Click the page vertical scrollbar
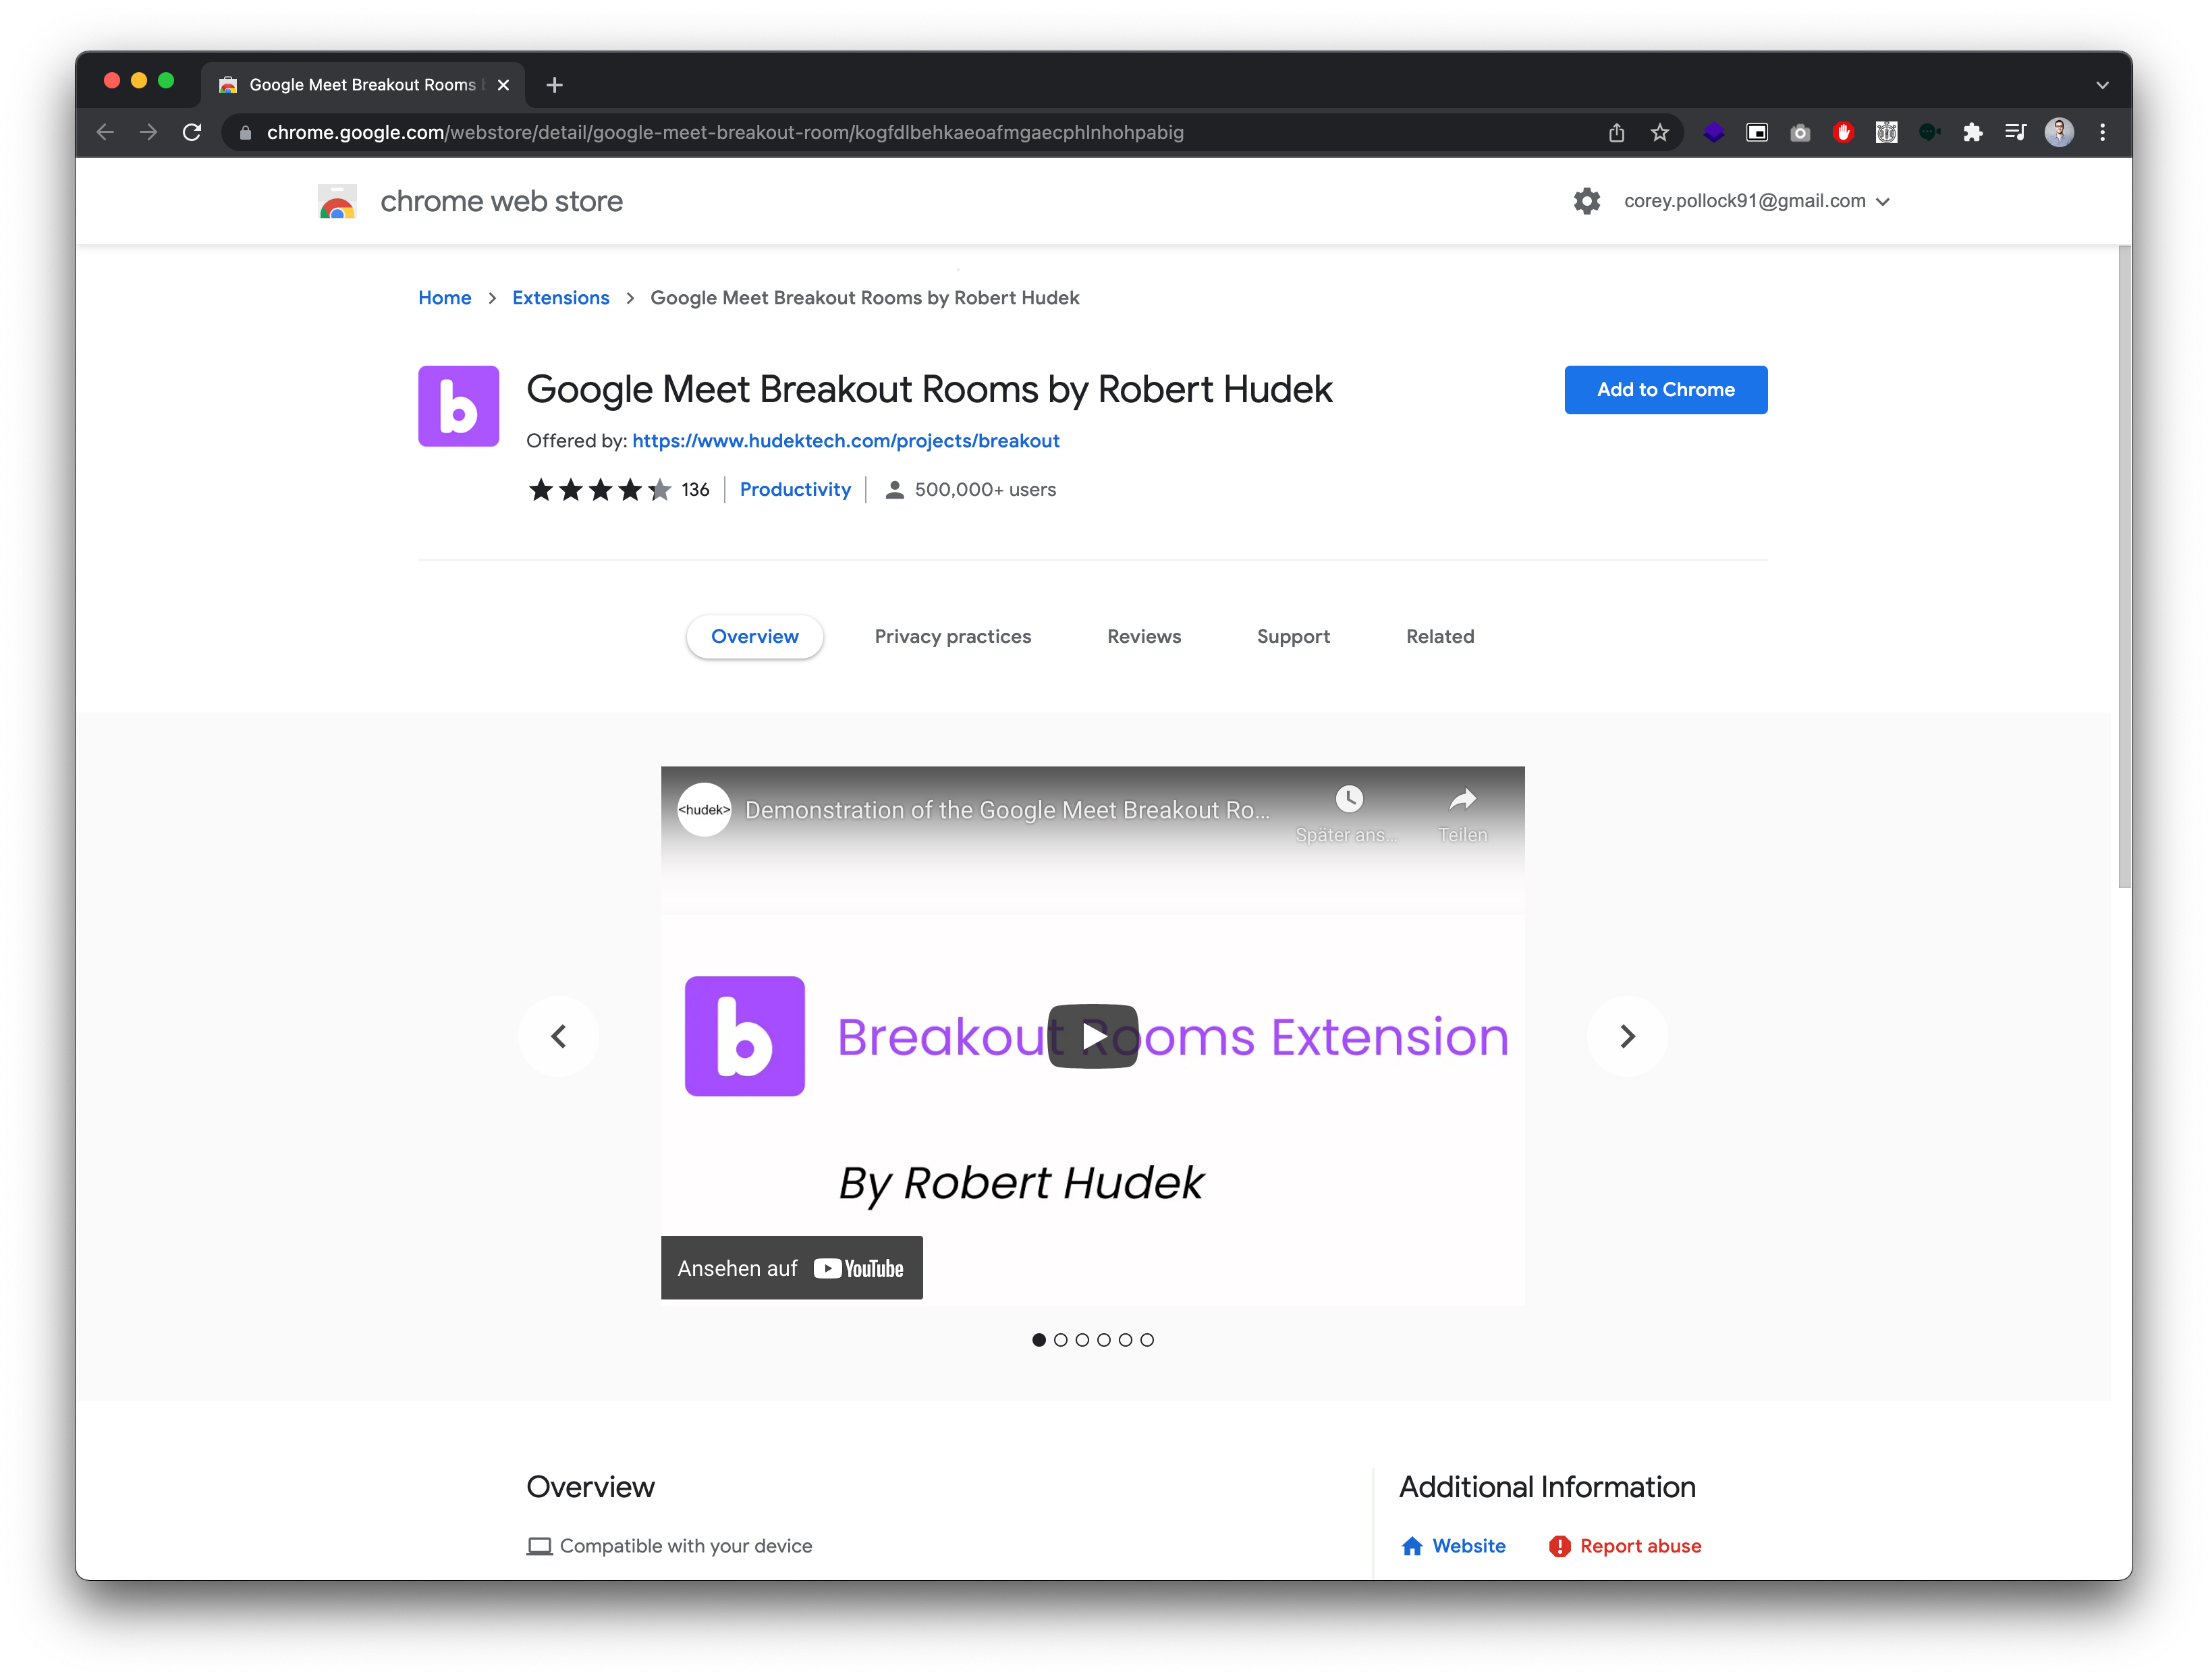Viewport: 2208px width, 1680px height. [2124, 567]
